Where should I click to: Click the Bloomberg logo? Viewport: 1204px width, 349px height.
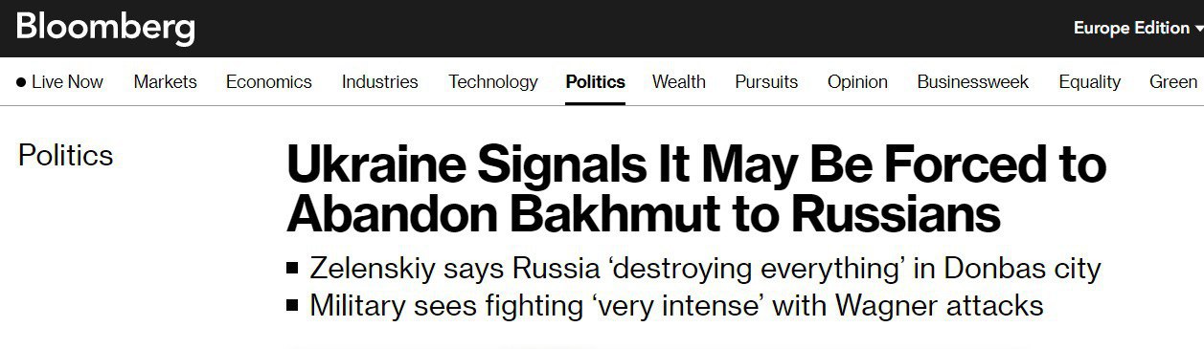[x=104, y=28]
